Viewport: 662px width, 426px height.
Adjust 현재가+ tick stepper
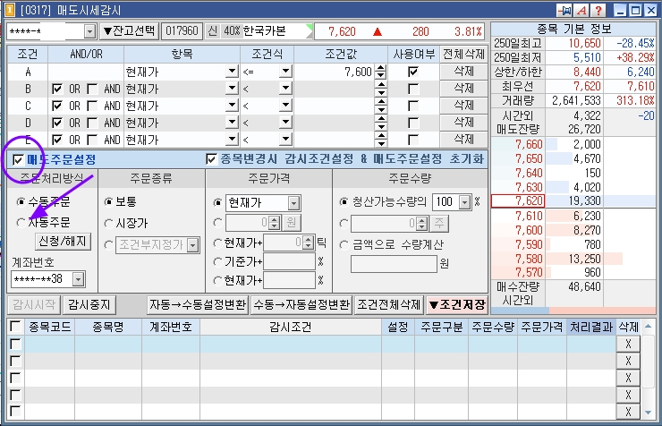tap(309, 243)
